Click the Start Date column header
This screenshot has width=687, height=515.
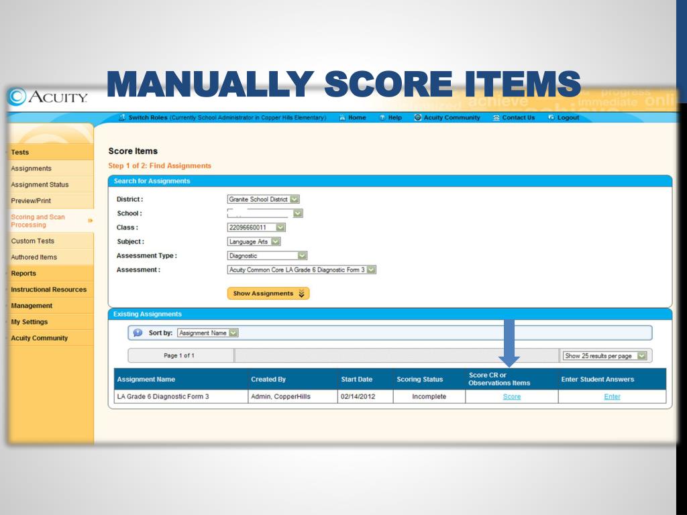tap(366, 380)
